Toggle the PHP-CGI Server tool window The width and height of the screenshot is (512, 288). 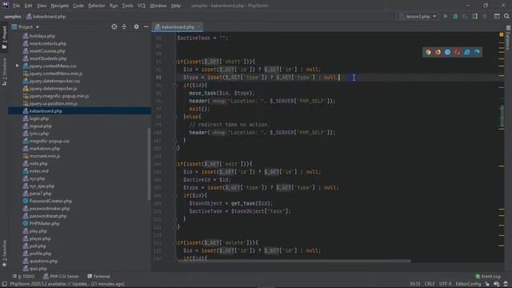[x=61, y=276]
